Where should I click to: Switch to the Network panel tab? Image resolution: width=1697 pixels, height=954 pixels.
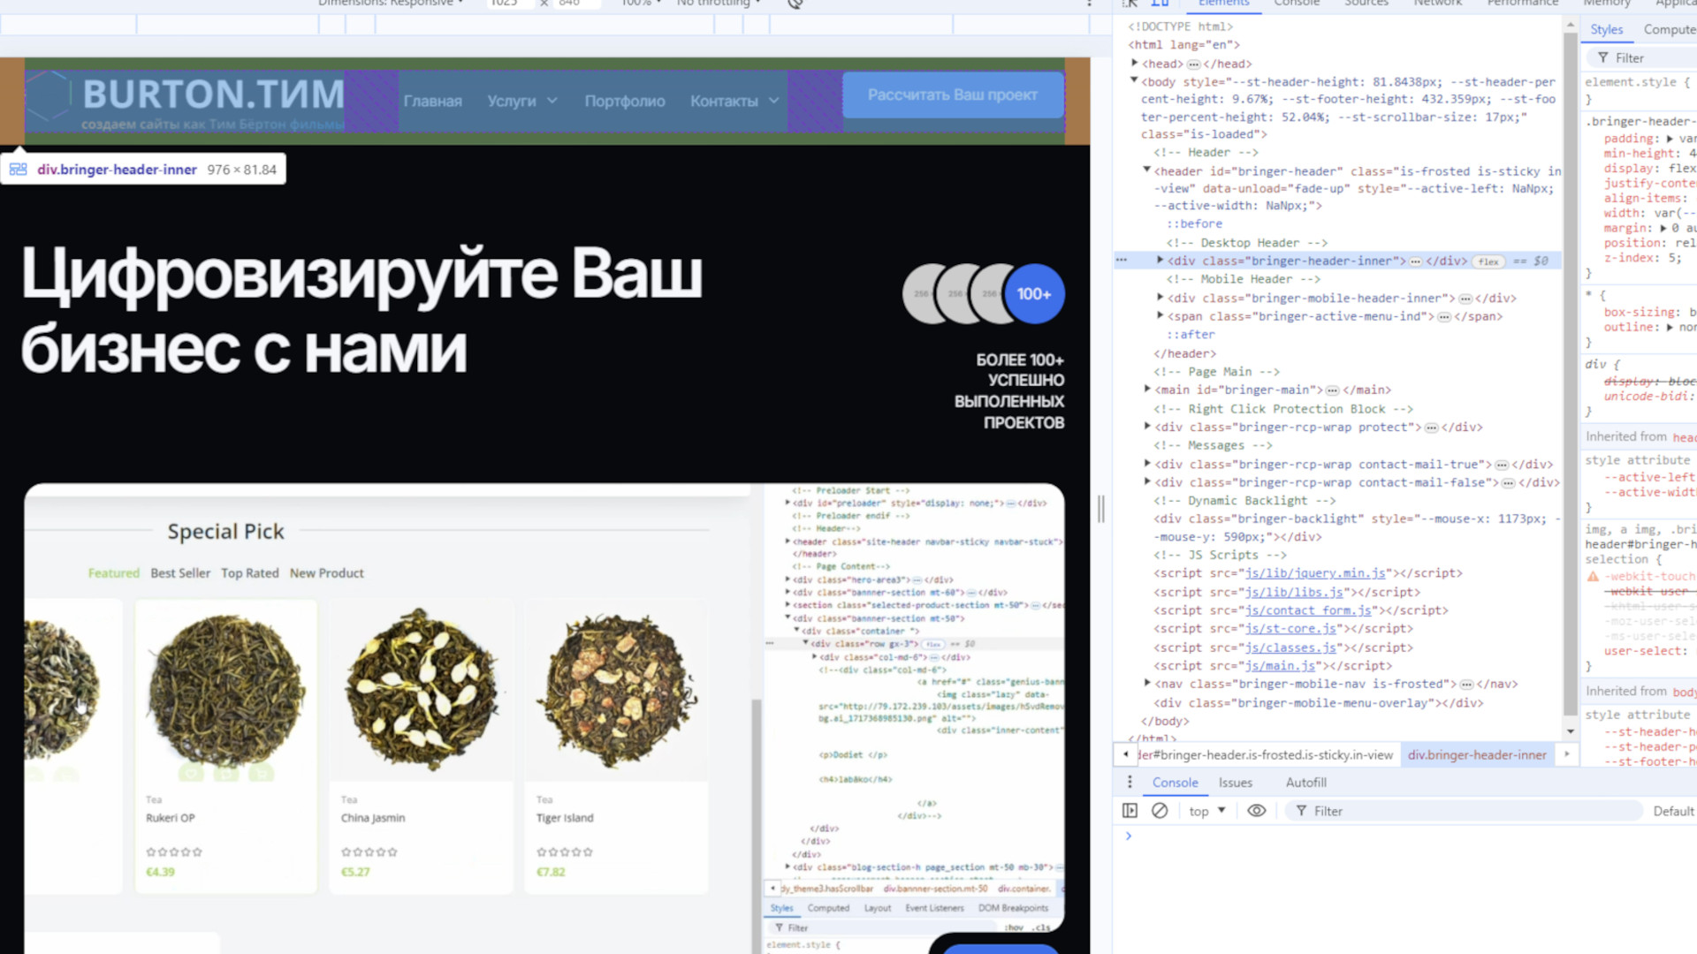(x=1437, y=4)
